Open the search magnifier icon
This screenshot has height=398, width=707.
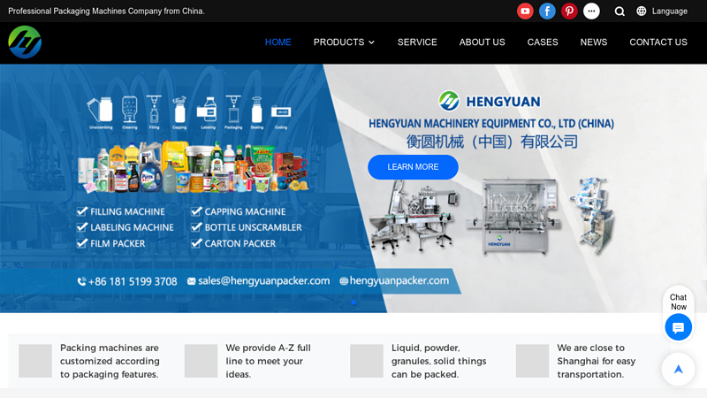click(x=620, y=11)
